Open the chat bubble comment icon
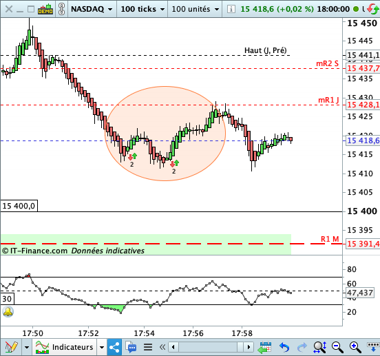Image resolution: width=380 pixels, height=356 pixels. (131, 347)
